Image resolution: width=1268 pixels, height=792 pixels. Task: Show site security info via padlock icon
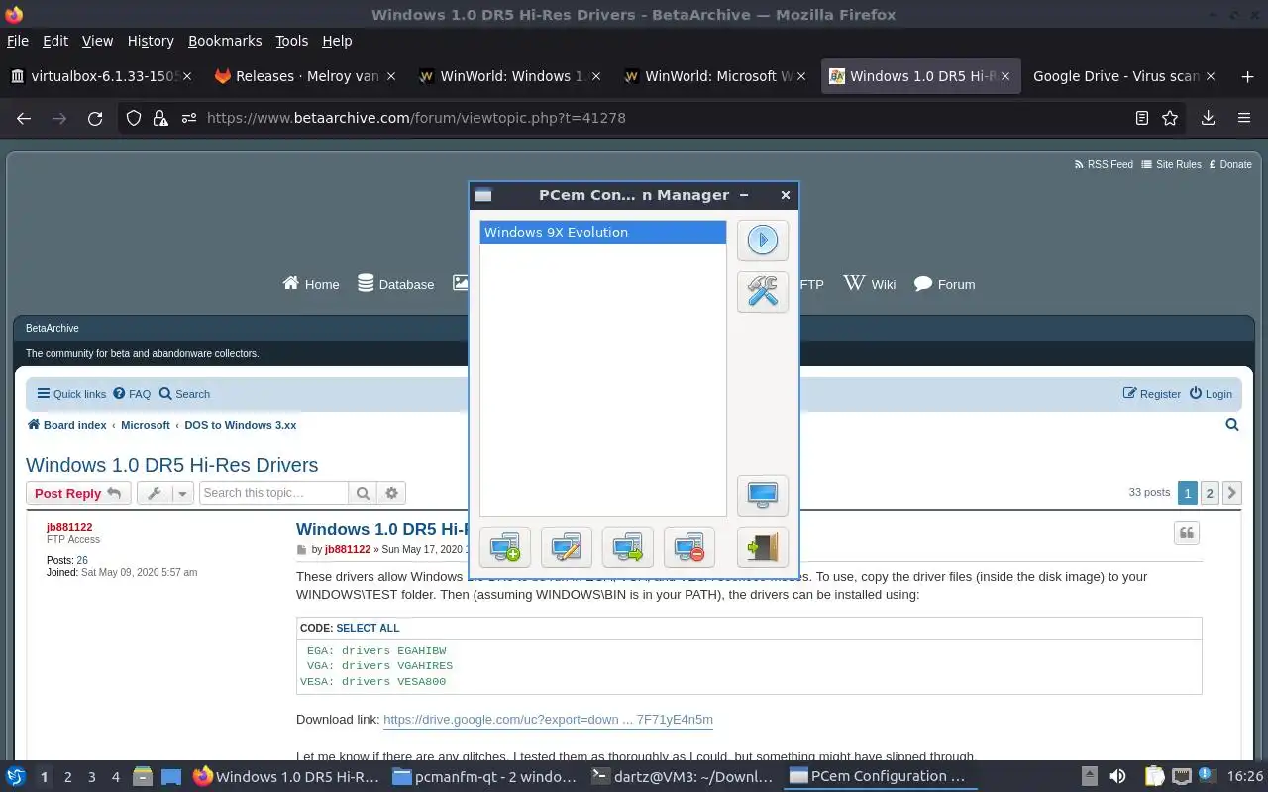(160, 118)
